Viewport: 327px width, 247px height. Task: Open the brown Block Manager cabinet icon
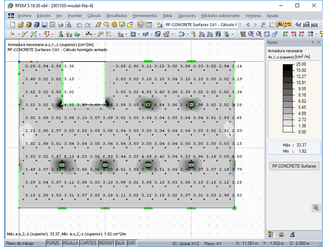(28, 25)
